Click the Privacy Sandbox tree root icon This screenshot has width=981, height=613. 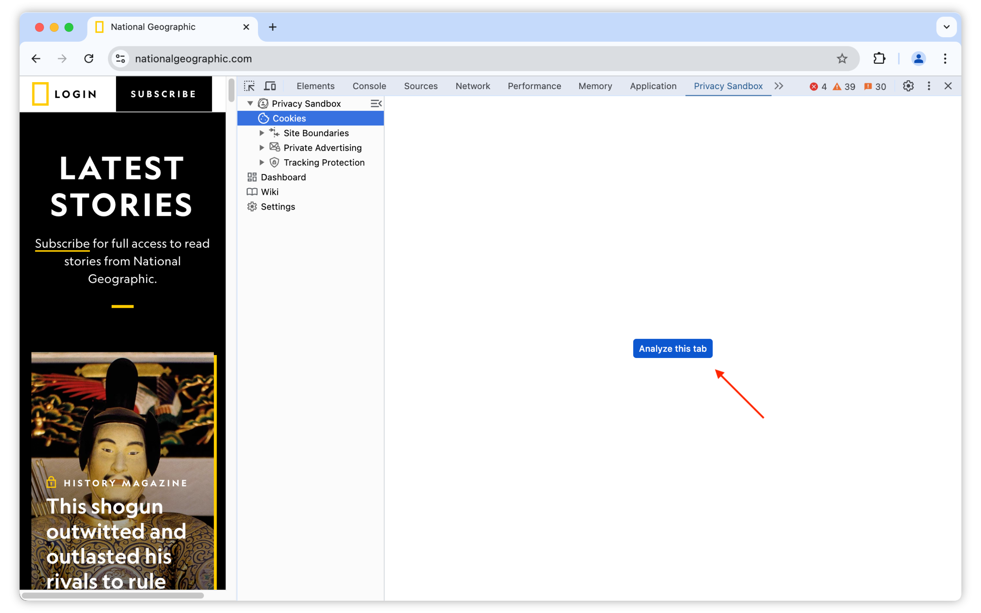point(263,104)
